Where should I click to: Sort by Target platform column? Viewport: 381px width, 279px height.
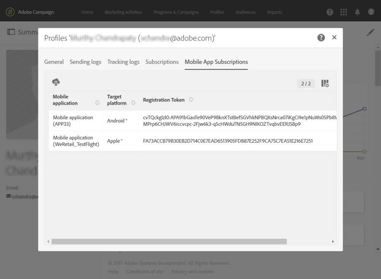[133, 103]
